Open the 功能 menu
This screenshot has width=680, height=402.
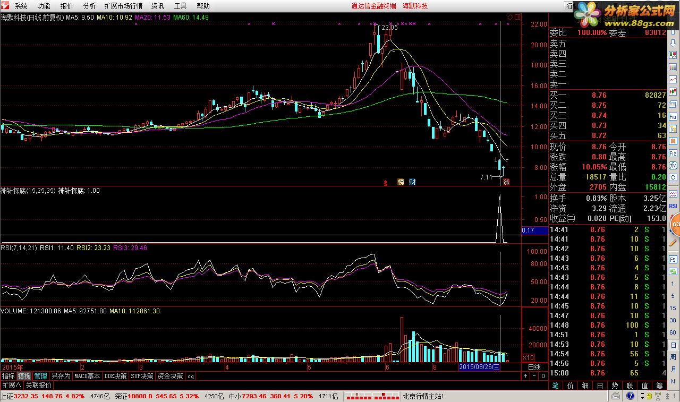(x=44, y=6)
